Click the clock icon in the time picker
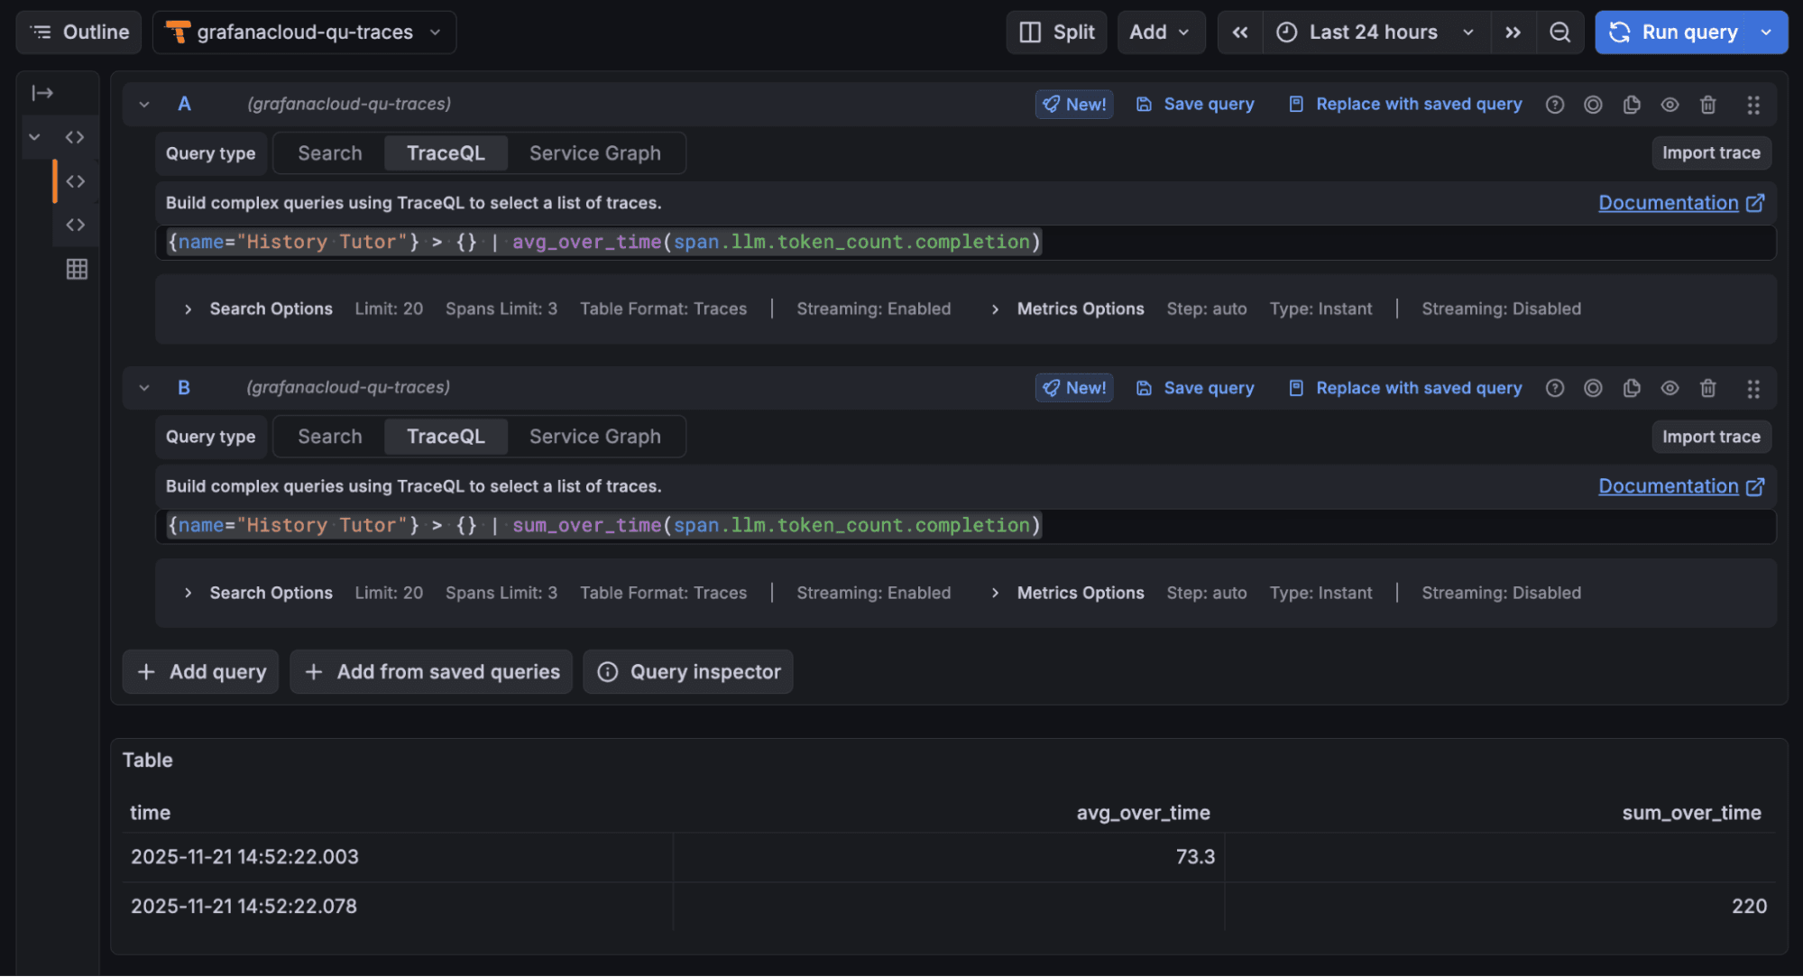1803x977 pixels. pyautogui.click(x=1287, y=32)
